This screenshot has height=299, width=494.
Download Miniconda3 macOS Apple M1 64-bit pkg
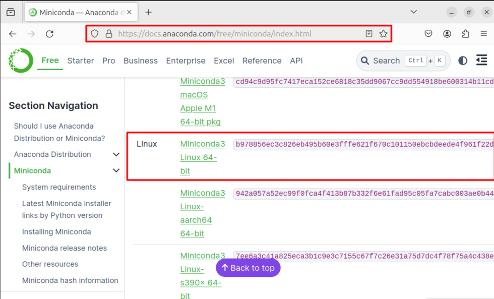[203, 101]
